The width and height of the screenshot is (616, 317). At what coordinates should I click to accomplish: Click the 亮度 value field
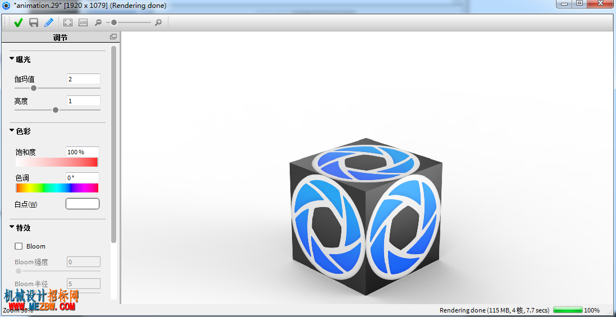pos(83,101)
